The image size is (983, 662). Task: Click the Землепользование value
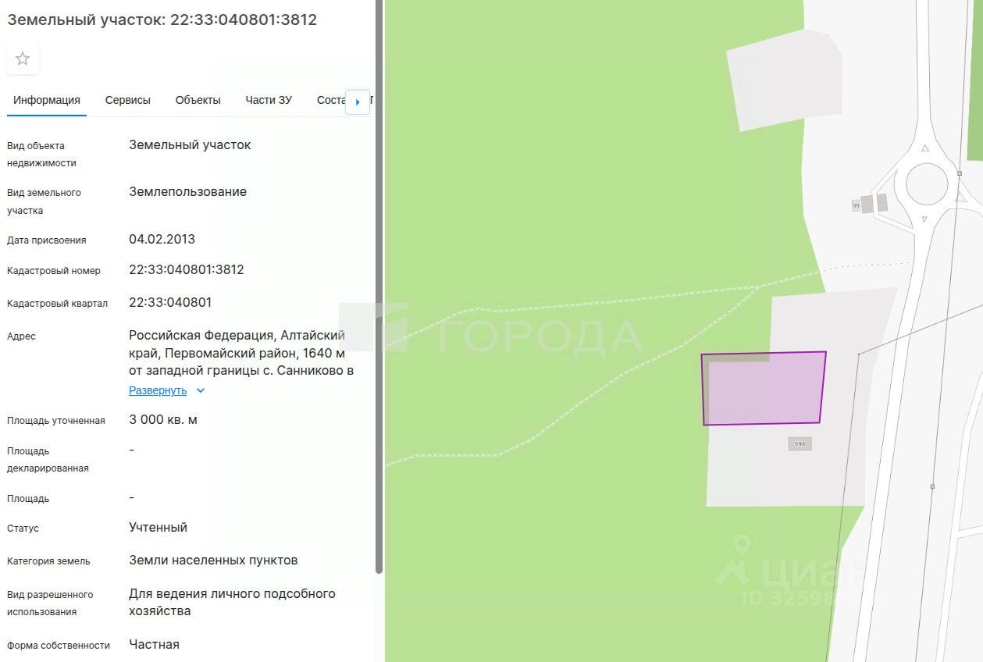point(187,192)
